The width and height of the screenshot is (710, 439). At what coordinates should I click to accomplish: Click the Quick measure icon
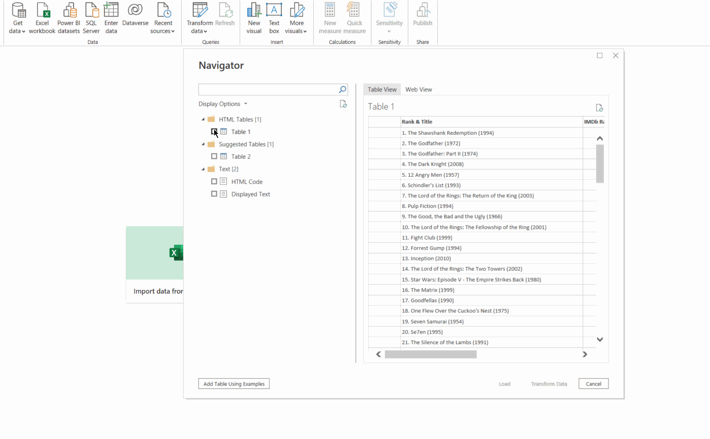(355, 18)
